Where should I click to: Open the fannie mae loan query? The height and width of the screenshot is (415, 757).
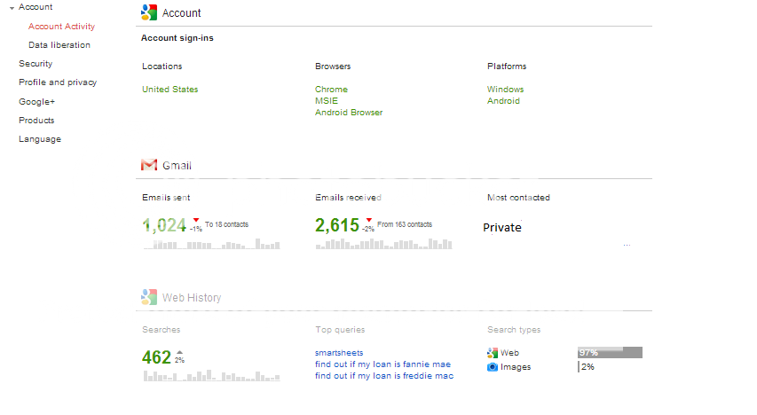(x=382, y=364)
